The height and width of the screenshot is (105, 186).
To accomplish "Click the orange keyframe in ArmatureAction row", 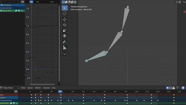I will (x=38, y=100).
